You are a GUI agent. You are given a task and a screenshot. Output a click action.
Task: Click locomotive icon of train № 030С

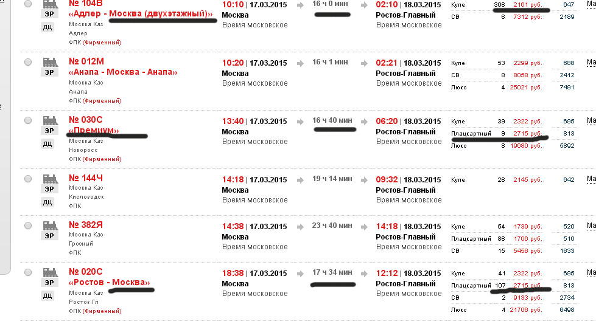pos(50,120)
